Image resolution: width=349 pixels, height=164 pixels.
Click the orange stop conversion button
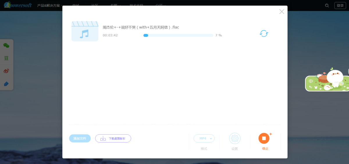coord(264,138)
